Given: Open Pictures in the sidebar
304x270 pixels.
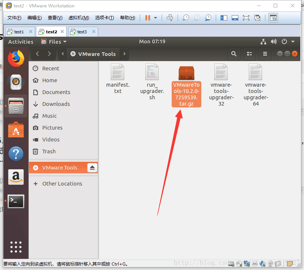Looking at the screenshot, I should 63,128.
